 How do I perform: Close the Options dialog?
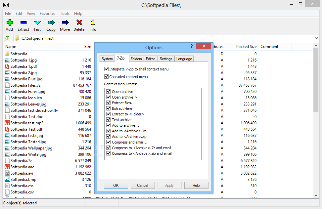coord(204,46)
